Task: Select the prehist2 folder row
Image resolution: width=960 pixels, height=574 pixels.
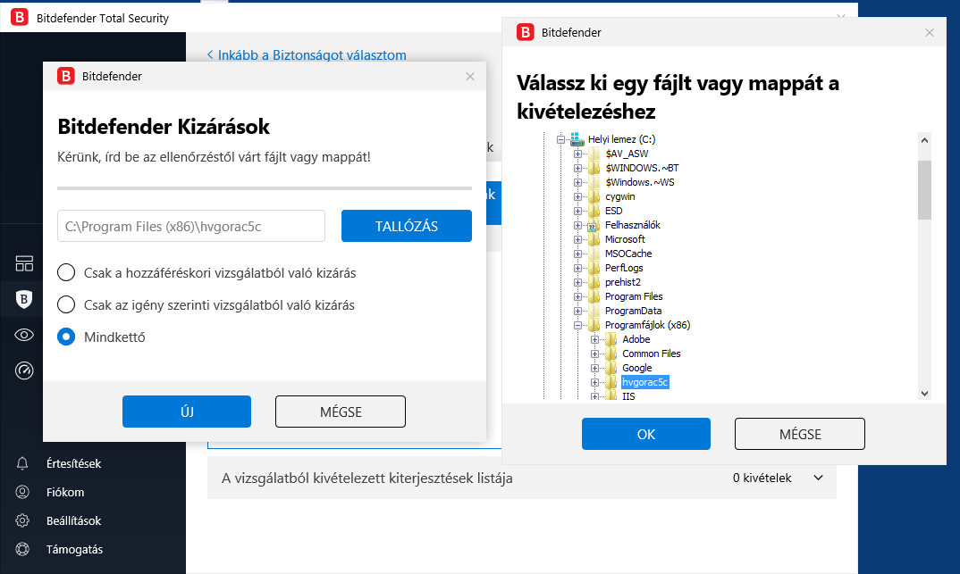Action: tap(623, 282)
